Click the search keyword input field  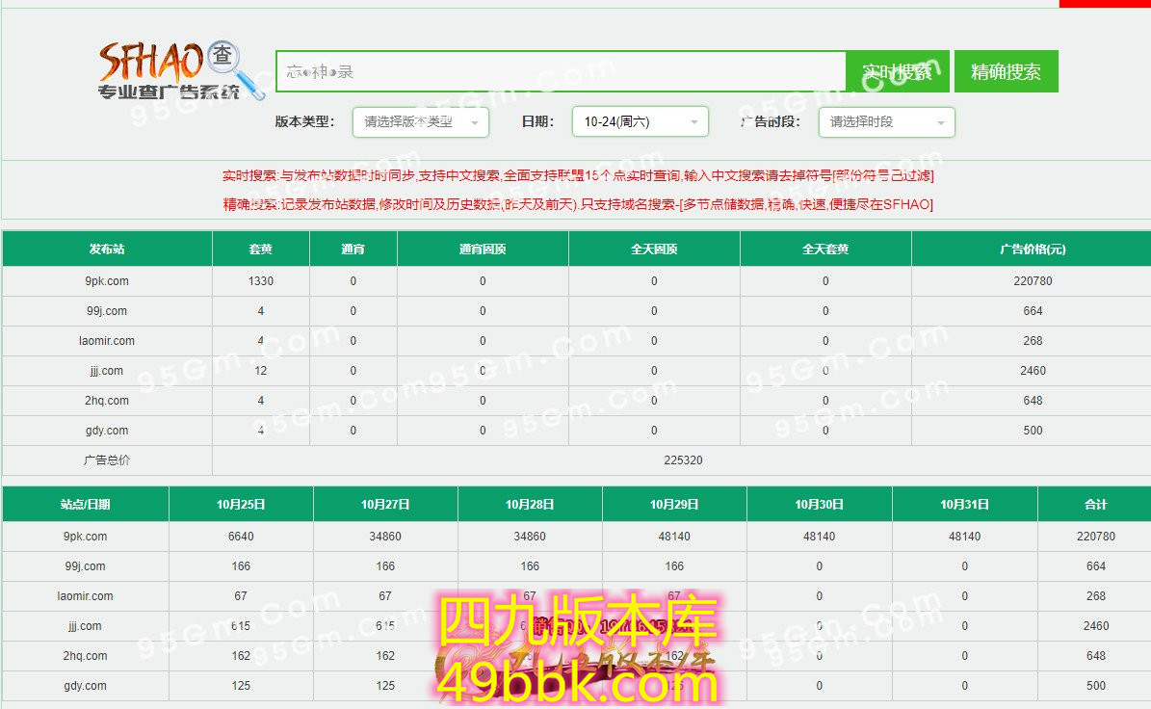(561, 72)
